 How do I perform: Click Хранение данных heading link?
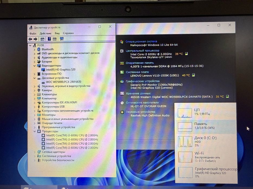(138, 93)
